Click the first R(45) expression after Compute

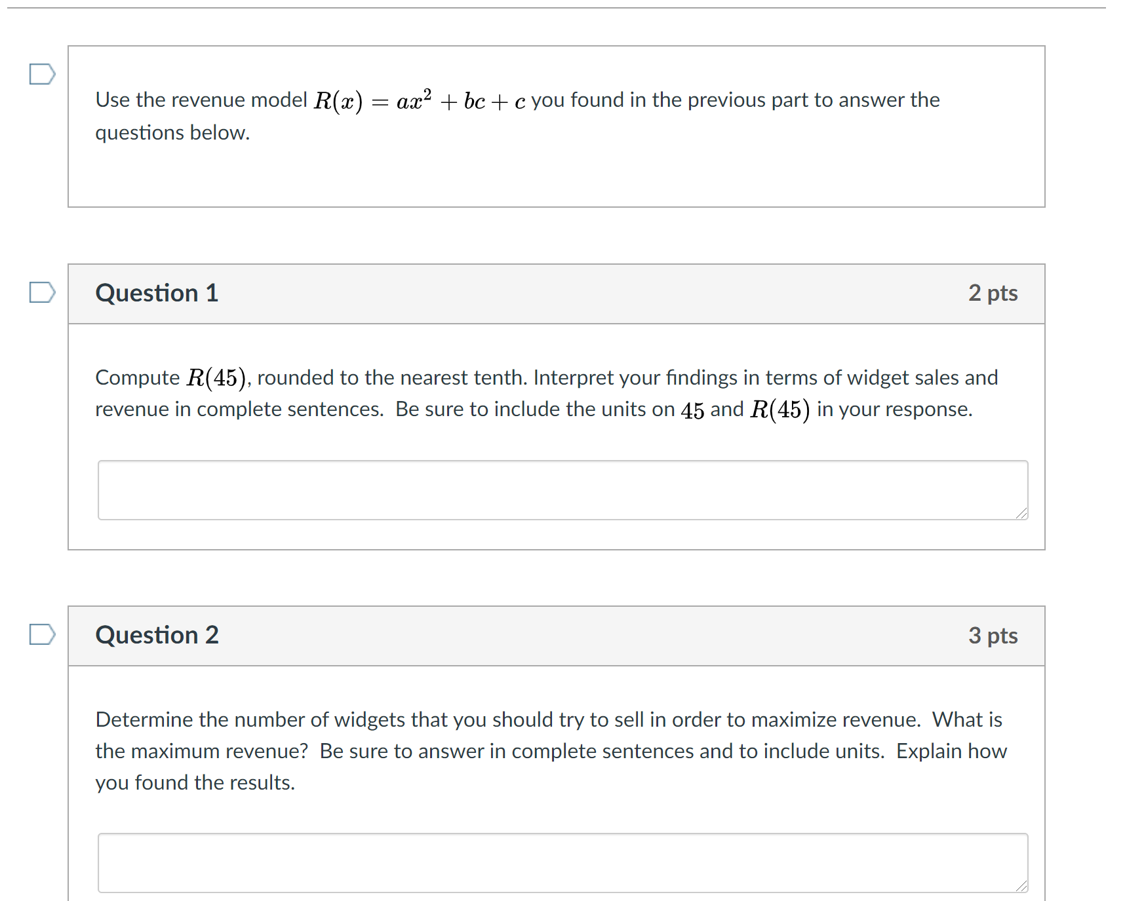pos(216,378)
